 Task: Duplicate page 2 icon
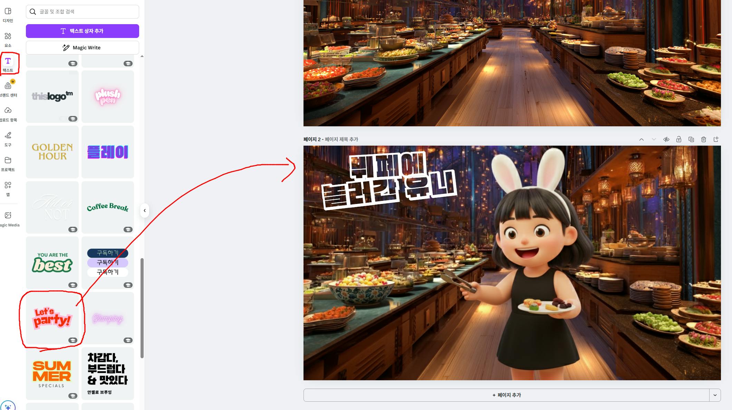[x=691, y=139]
